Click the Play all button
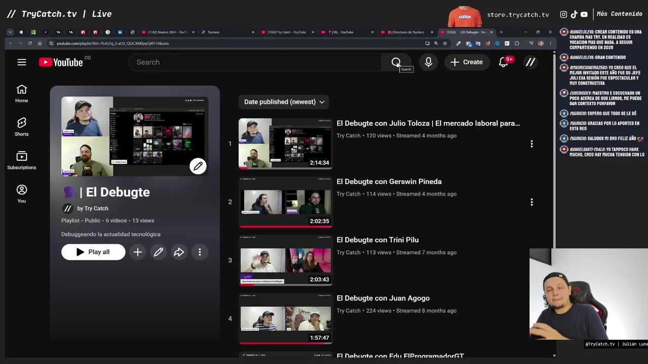 tap(93, 252)
